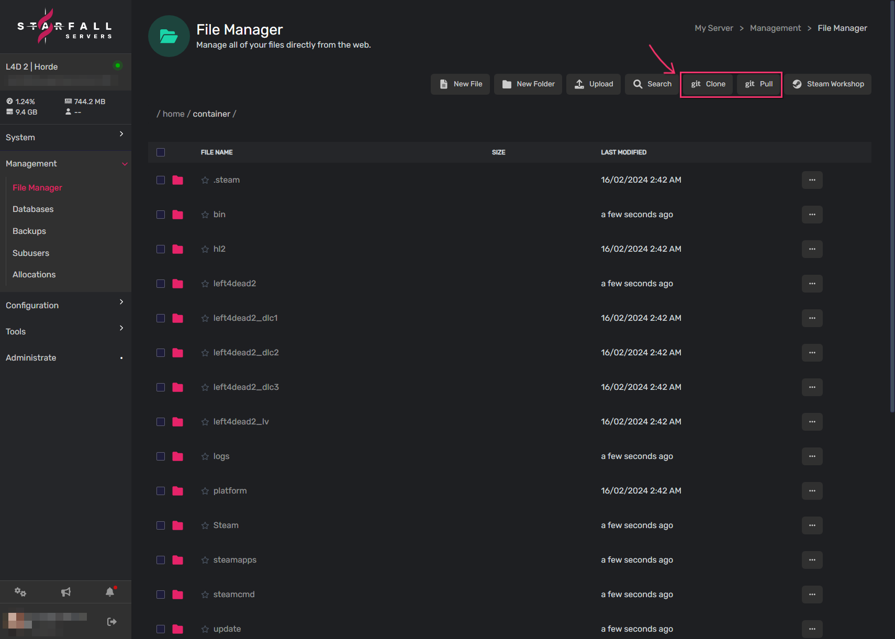The image size is (895, 639).
Task: Check the .steam folder checkbox
Action: click(161, 180)
